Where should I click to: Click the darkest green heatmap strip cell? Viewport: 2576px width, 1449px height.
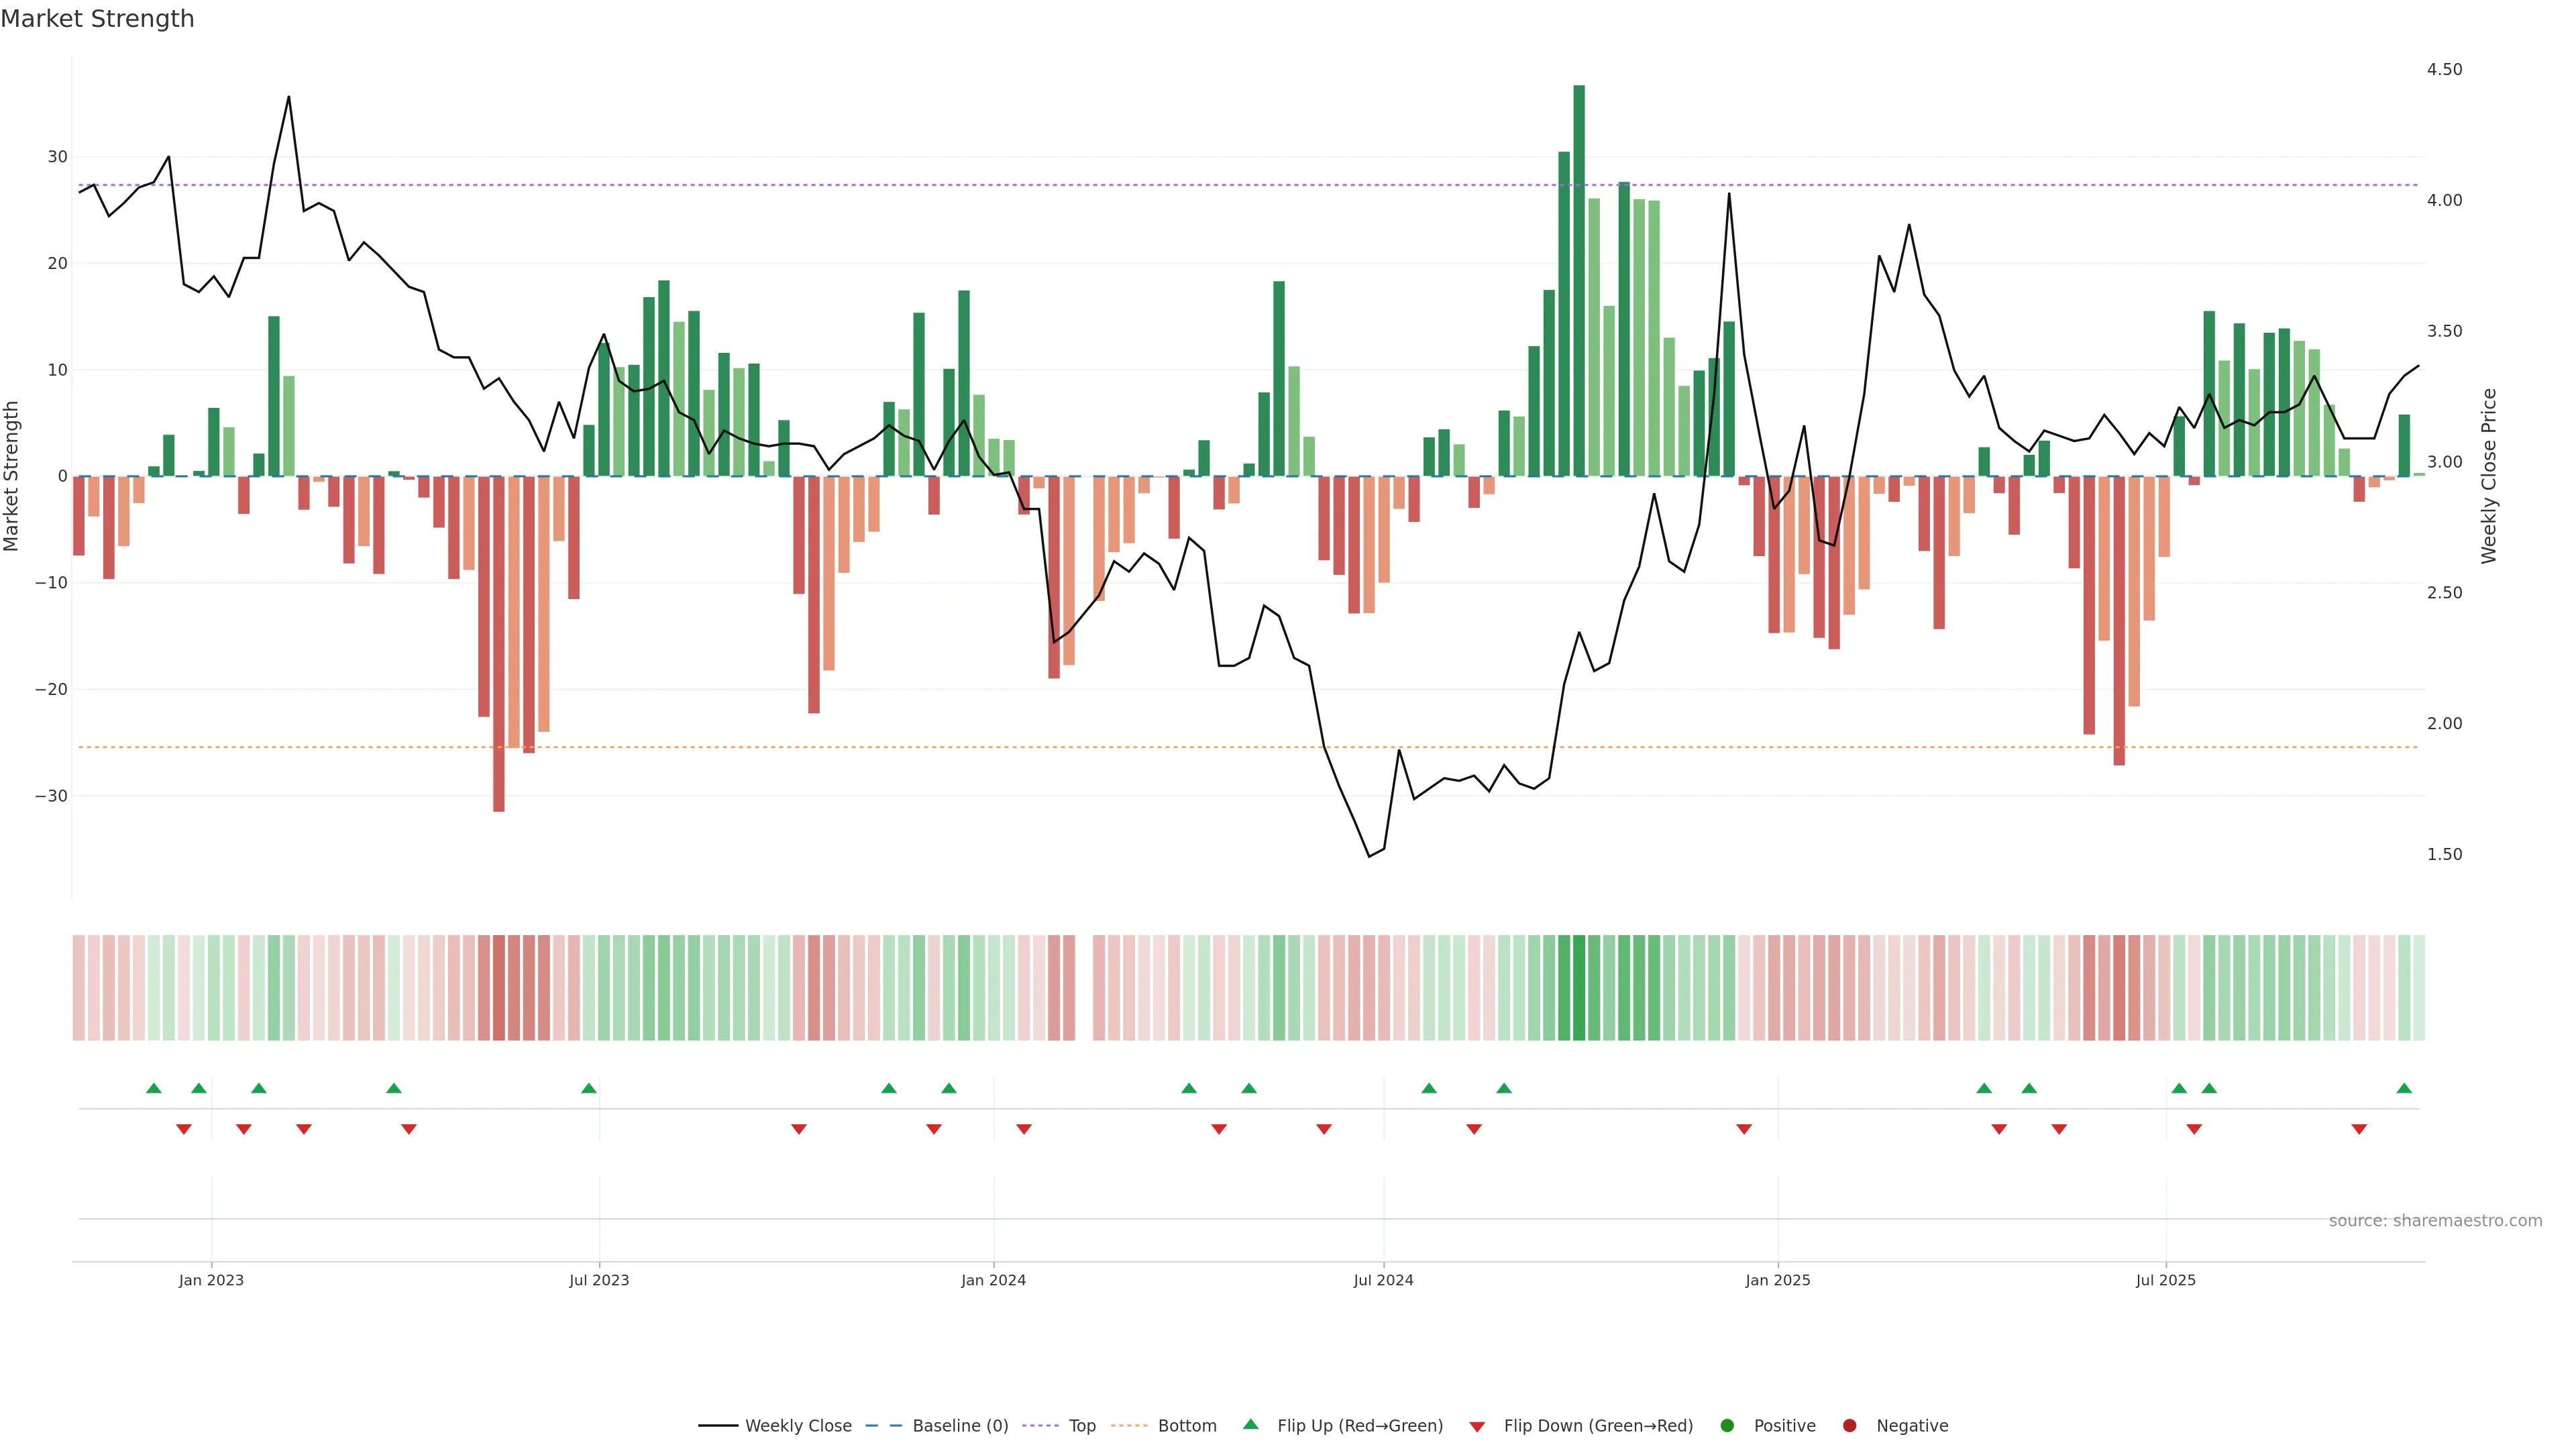point(1579,988)
